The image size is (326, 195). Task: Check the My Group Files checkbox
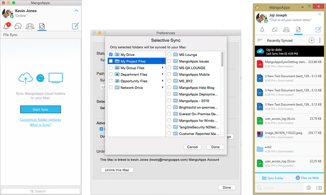[111, 68]
